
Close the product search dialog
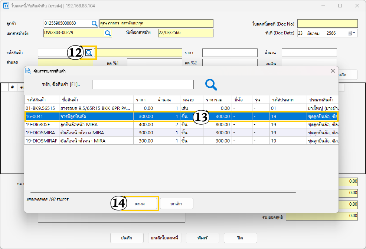(x=333, y=71)
